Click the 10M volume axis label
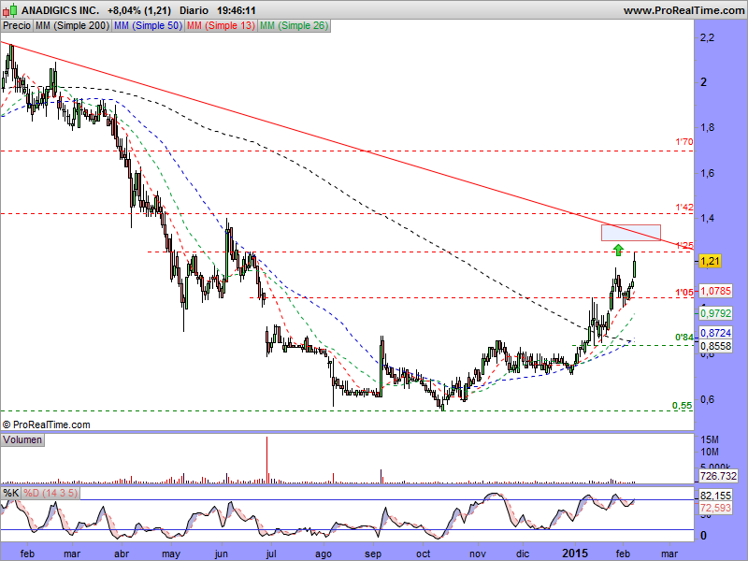 click(710, 453)
